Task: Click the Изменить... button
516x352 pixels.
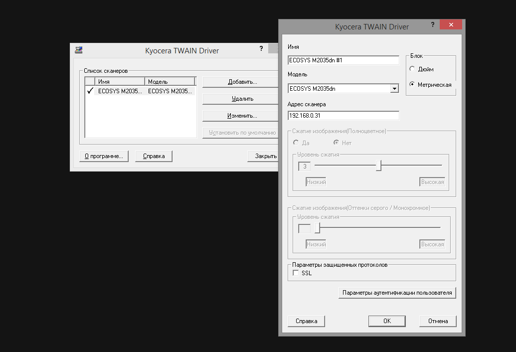Action: [x=240, y=116]
